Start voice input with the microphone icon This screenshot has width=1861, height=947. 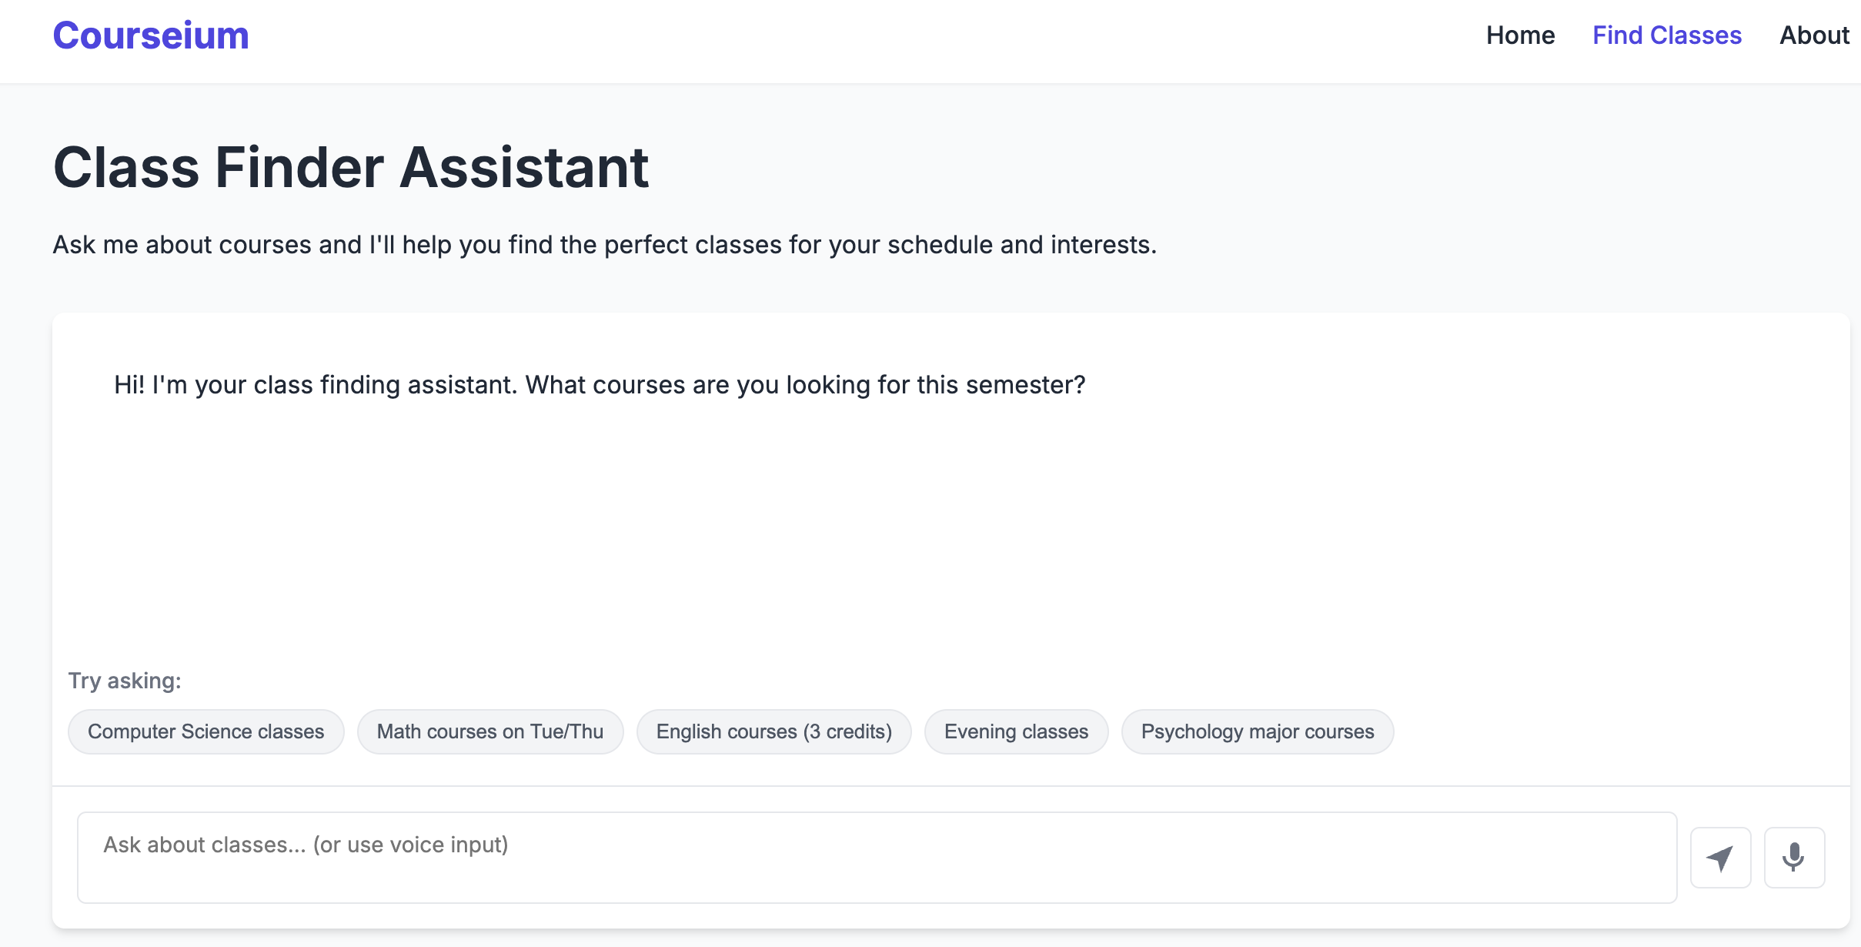coord(1794,858)
